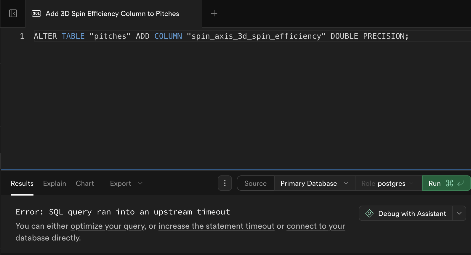Click Debug with Assistant button
The image size is (471, 255).
click(x=412, y=213)
